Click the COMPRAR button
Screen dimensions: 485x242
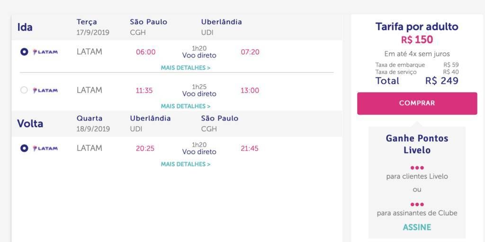coord(417,104)
